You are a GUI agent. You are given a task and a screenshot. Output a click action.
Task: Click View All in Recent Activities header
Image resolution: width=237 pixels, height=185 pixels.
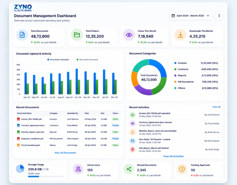pyautogui.click(x=216, y=107)
